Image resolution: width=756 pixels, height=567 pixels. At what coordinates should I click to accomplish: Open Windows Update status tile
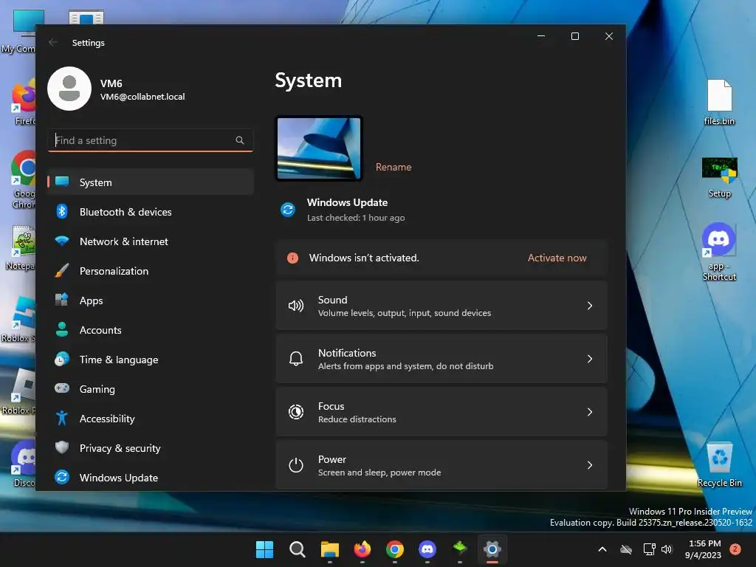pyautogui.click(x=343, y=210)
